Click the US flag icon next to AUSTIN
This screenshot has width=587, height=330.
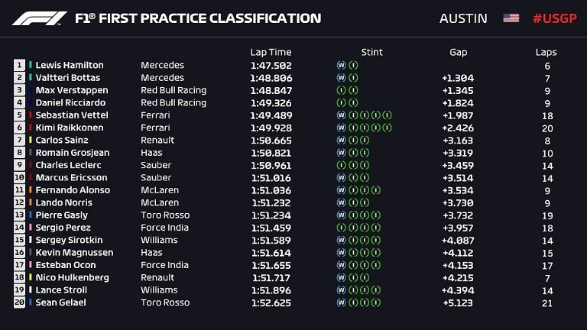(x=511, y=18)
